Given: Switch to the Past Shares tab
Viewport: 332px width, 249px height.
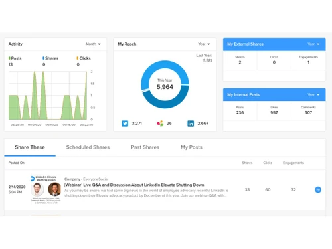Looking at the screenshot, I should [x=145, y=147].
